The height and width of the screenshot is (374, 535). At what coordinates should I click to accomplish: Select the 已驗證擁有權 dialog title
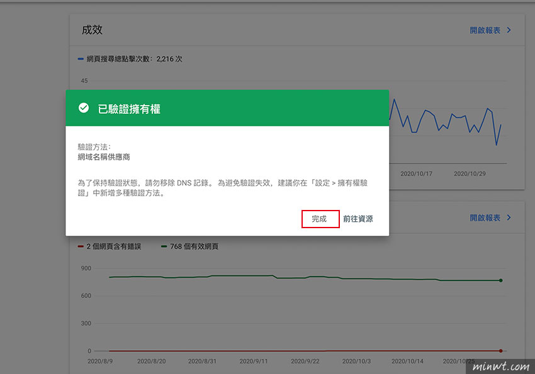point(129,109)
